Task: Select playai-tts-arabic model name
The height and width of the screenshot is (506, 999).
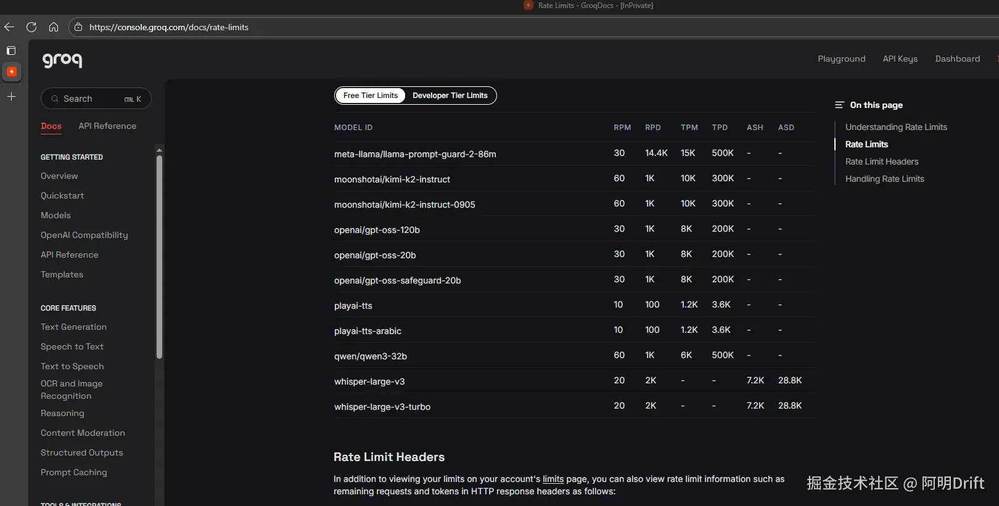Action: point(368,331)
